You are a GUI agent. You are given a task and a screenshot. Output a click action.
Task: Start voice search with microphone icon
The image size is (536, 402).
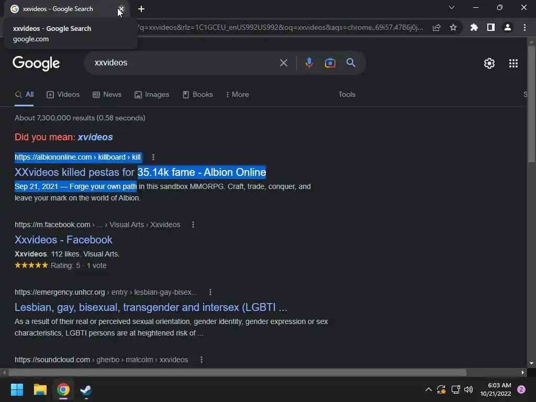(309, 63)
